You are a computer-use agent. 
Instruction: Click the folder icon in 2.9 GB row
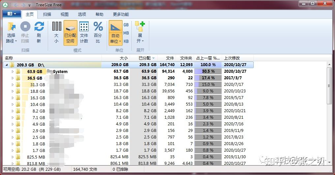(18, 131)
